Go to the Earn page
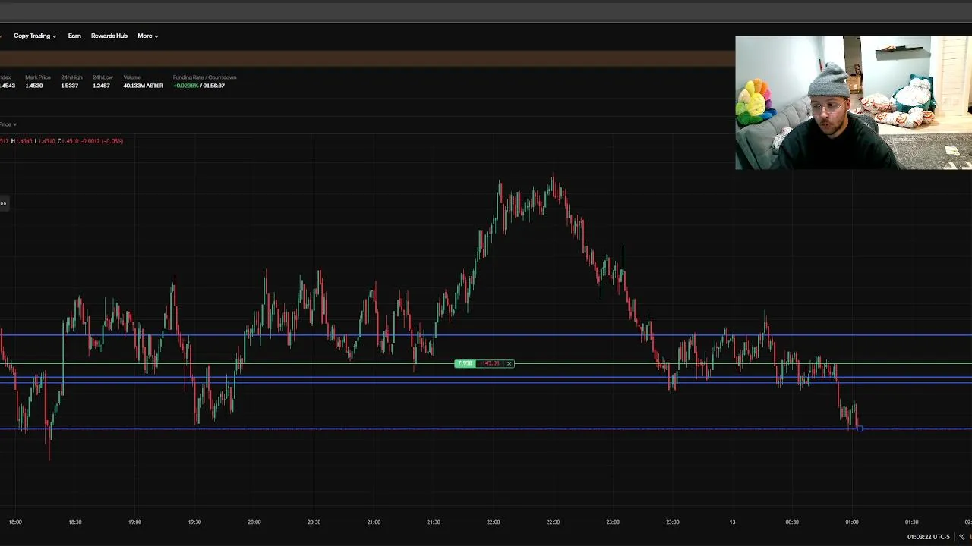The width and height of the screenshot is (972, 546). (x=74, y=36)
